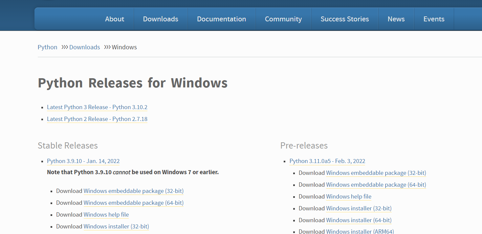The width and height of the screenshot is (482, 234).
Task: Open Python 3.11.0a5 - Feb. 3, 2022 pre-release
Action: (327, 161)
